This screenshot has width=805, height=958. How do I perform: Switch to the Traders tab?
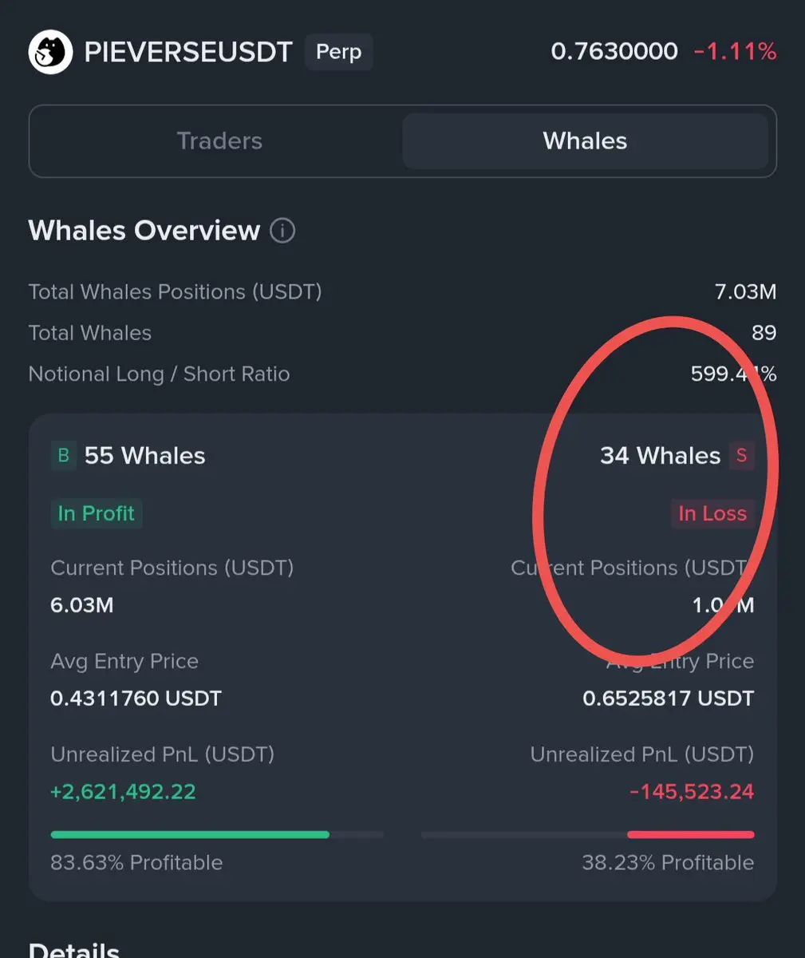(219, 141)
